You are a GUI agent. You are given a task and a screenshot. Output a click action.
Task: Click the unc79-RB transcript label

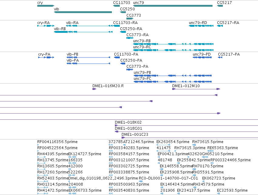click(x=142, y=41)
